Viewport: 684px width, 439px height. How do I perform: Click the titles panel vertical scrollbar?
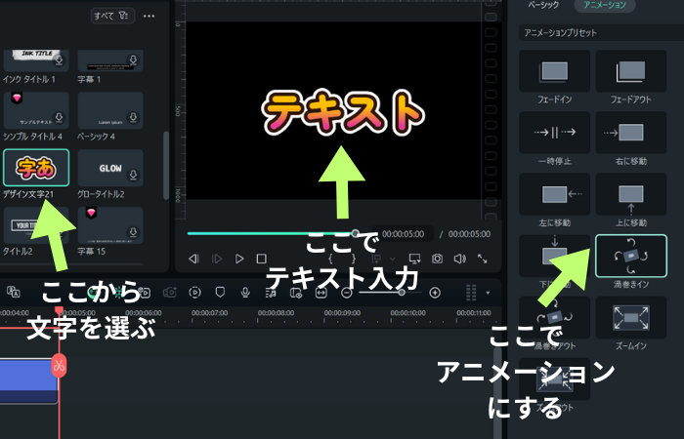pos(166,166)
